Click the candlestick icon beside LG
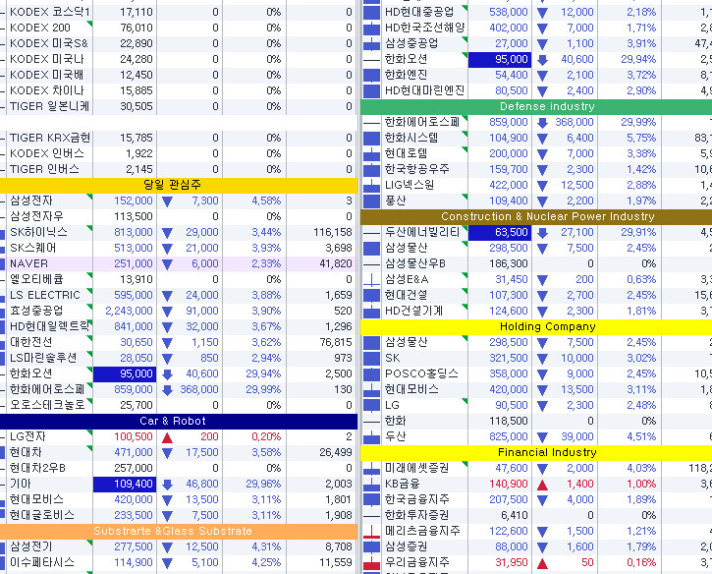712x574 pixels. tap(371, 405)
